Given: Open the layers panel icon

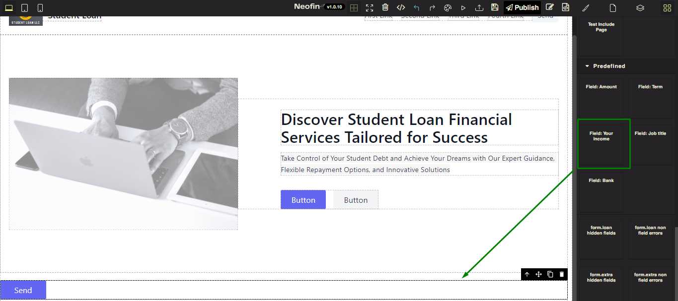Looking at the screenshot, I should click(640, 8).
